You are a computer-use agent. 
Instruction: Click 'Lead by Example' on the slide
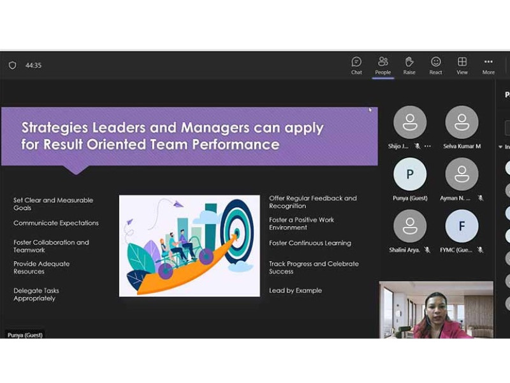295,290
